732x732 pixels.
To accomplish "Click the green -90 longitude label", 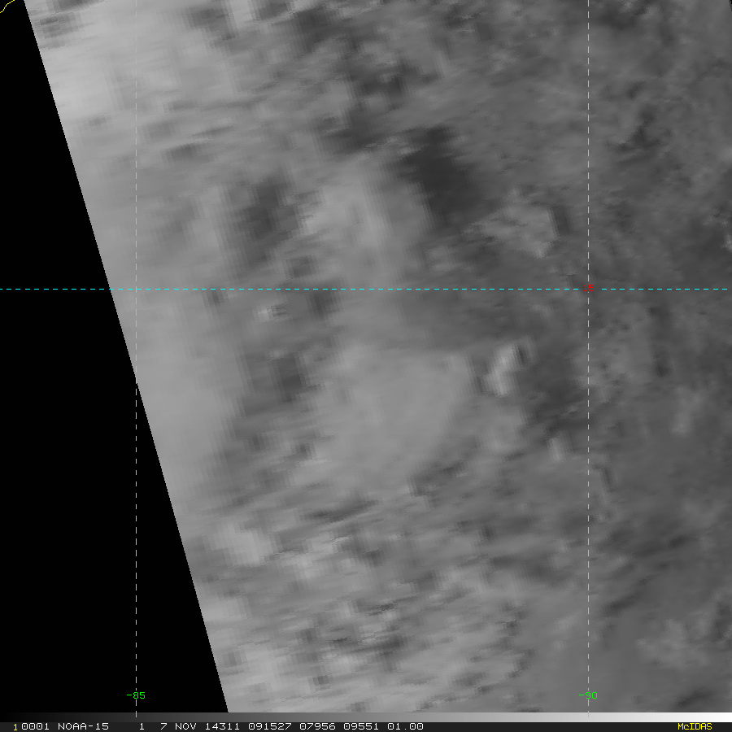I will click(588, 695).
